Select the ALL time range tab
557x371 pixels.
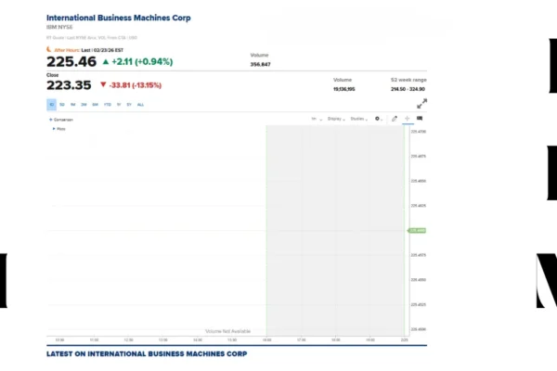click(x=141, y=105)
